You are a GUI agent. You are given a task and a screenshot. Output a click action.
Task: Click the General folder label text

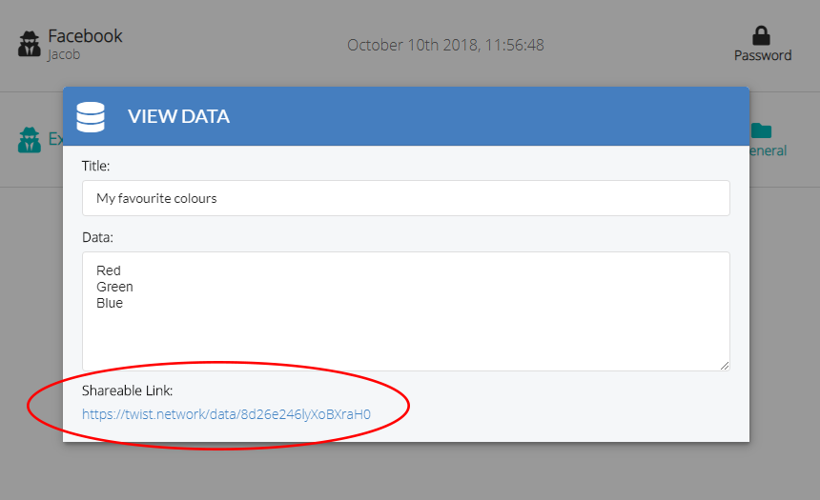tap(768, 150)
